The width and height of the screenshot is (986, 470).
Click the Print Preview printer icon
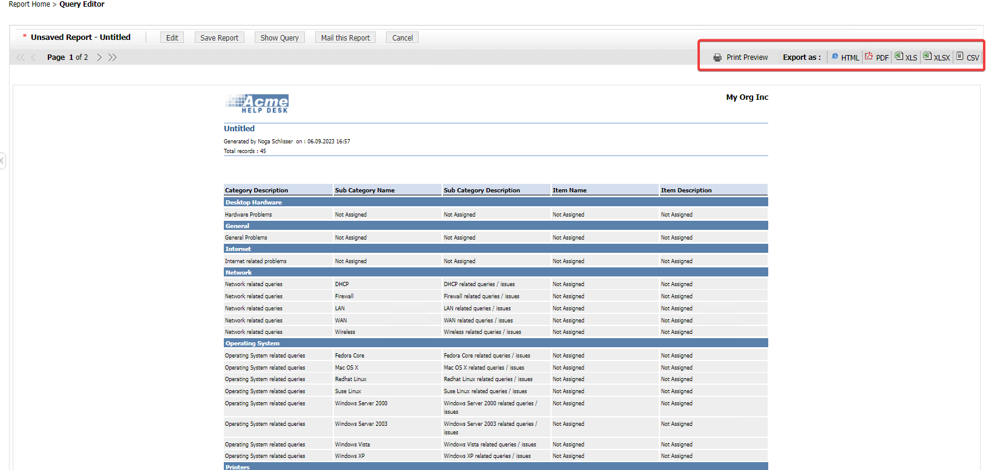[x=717, y=57]
